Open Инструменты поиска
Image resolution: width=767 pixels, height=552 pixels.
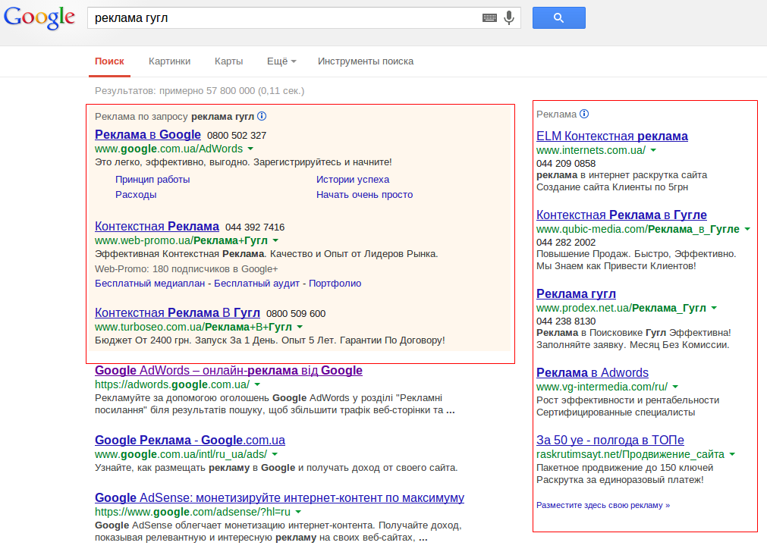366,61
